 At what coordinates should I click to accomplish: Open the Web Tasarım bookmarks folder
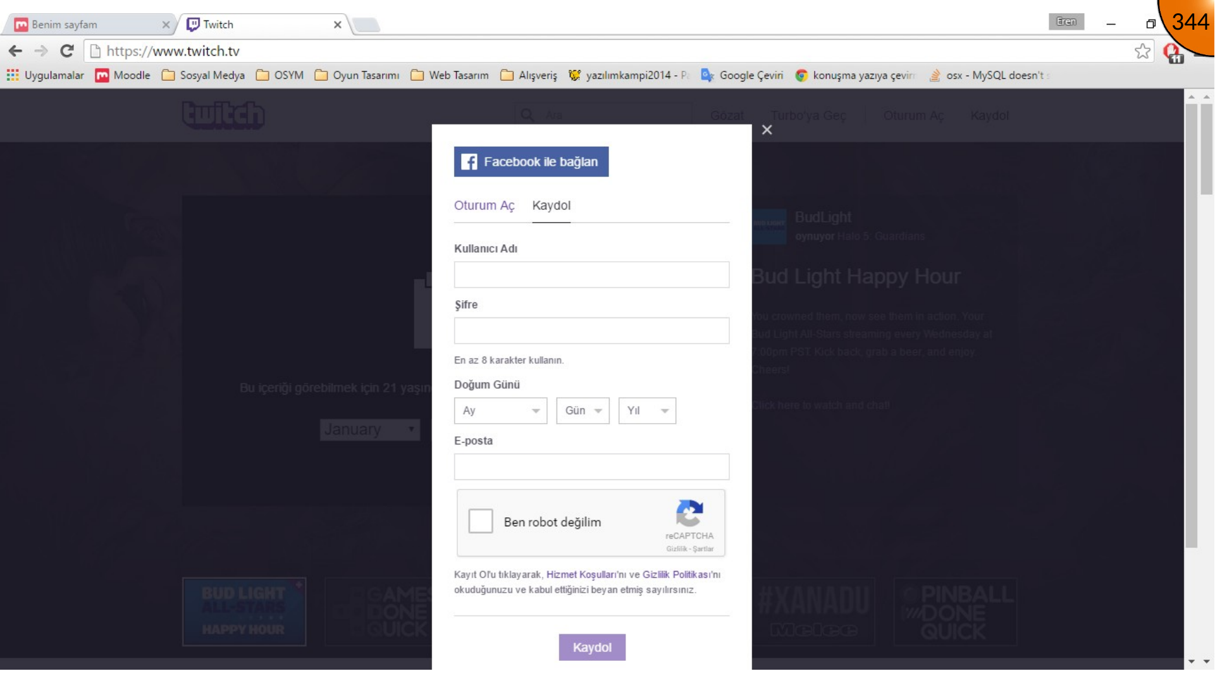450,75
